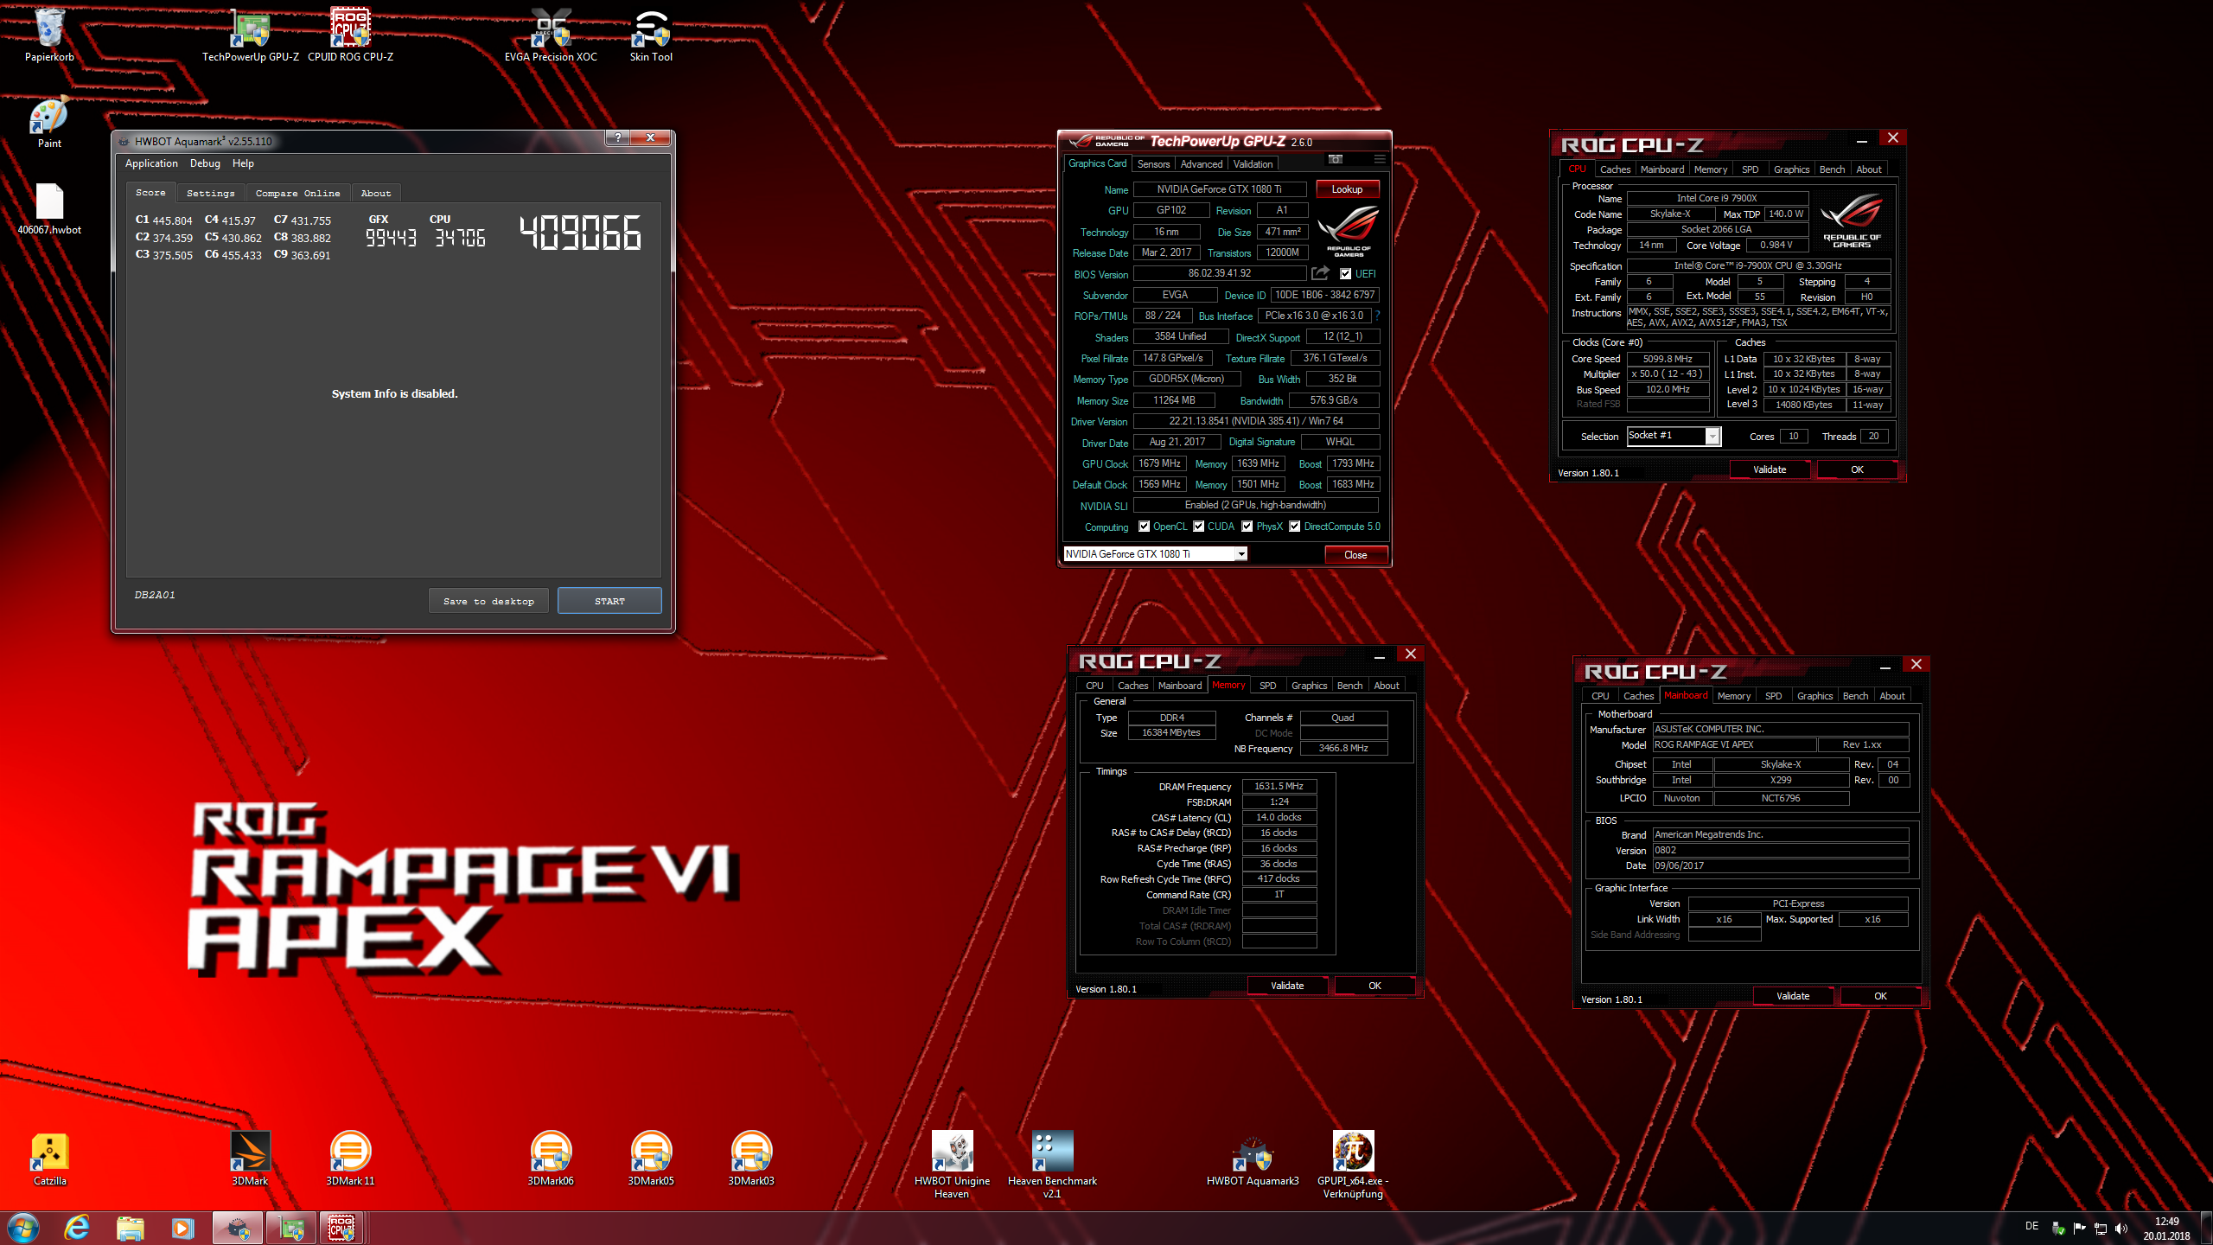This screenshot has width=2213, height=1245.
Task: Open the Debug menu in Aquamark
Action: coord(205,163)
